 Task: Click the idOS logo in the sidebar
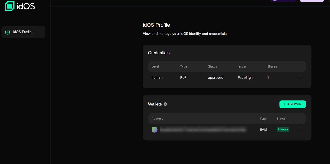pyautogui.click(x=20, y=6)
